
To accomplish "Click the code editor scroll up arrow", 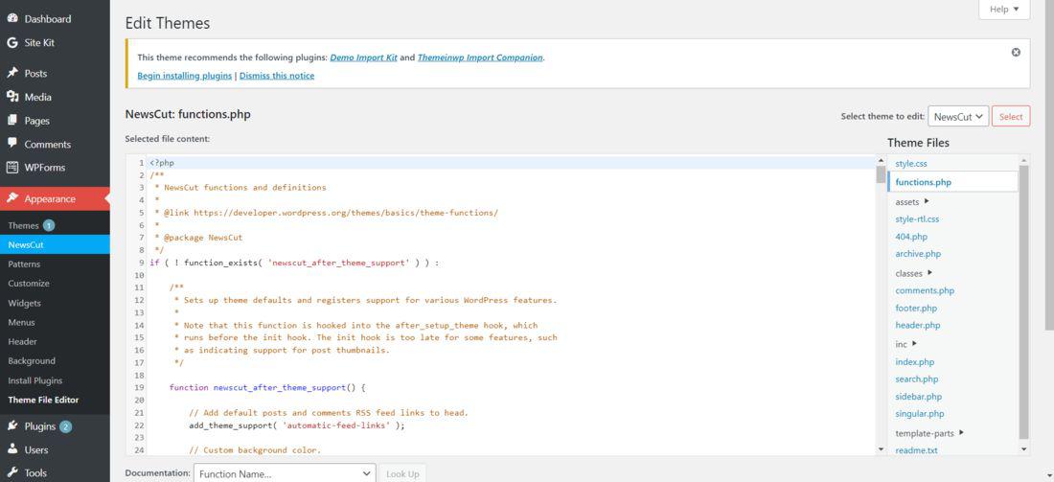I will click(881, 161).
